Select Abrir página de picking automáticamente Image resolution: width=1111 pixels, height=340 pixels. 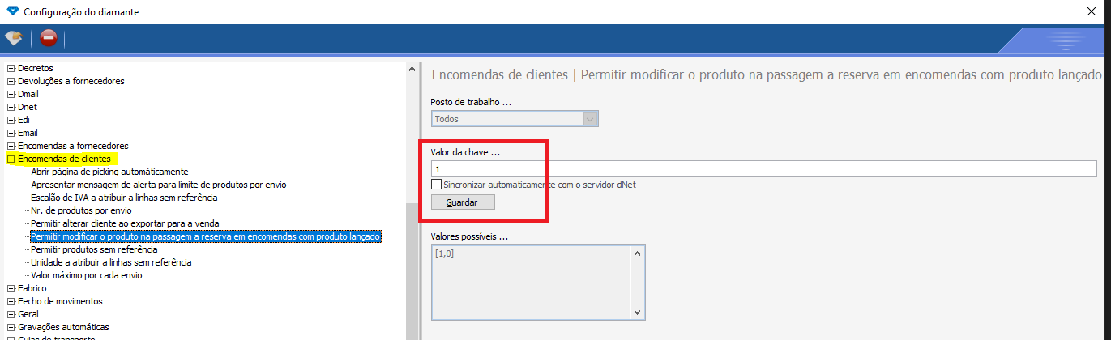(109, 172)
